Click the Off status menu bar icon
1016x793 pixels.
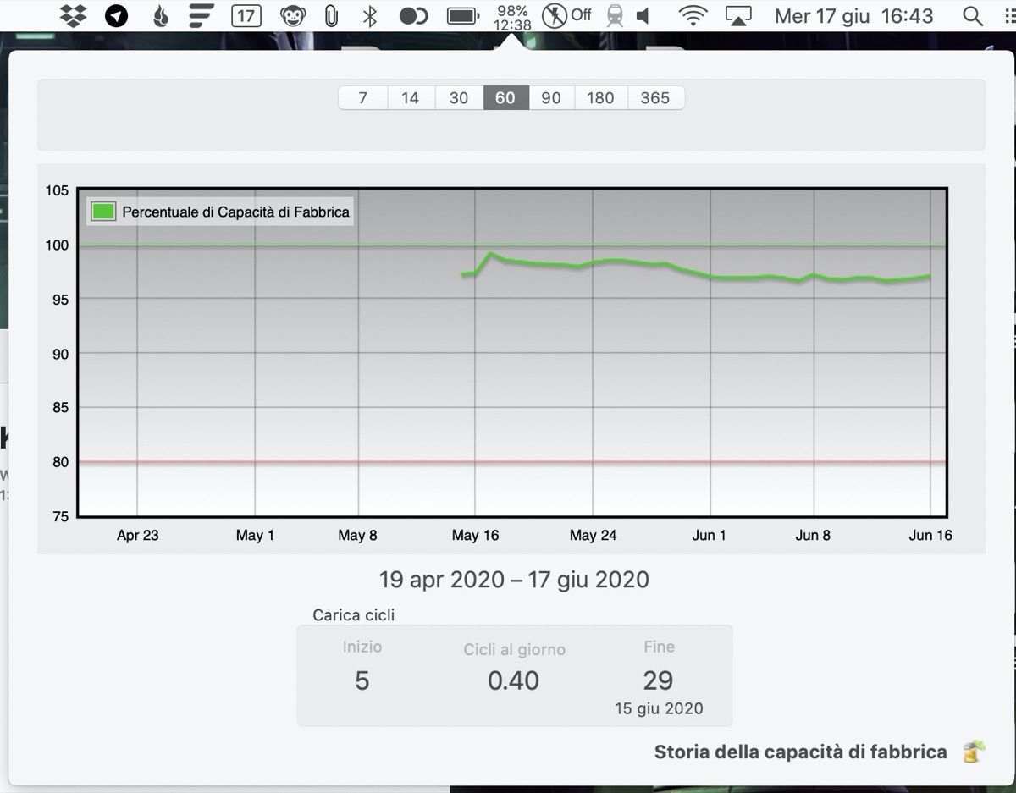point(566,15)
